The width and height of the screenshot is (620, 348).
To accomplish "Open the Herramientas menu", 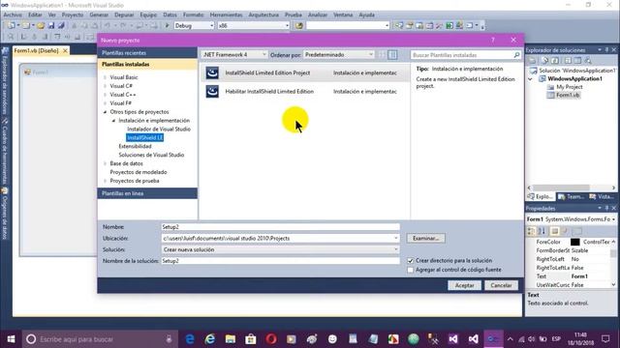I will pyautogui.click(x=226, y=14).
